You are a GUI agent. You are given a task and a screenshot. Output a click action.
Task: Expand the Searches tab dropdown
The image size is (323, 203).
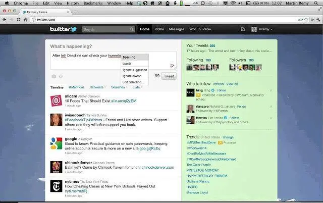(x=127, y=87)
